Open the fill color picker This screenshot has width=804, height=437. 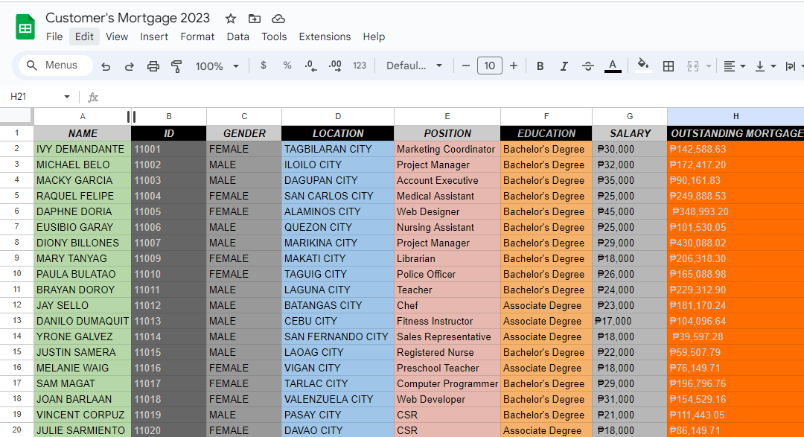click(x=643, y=65)
